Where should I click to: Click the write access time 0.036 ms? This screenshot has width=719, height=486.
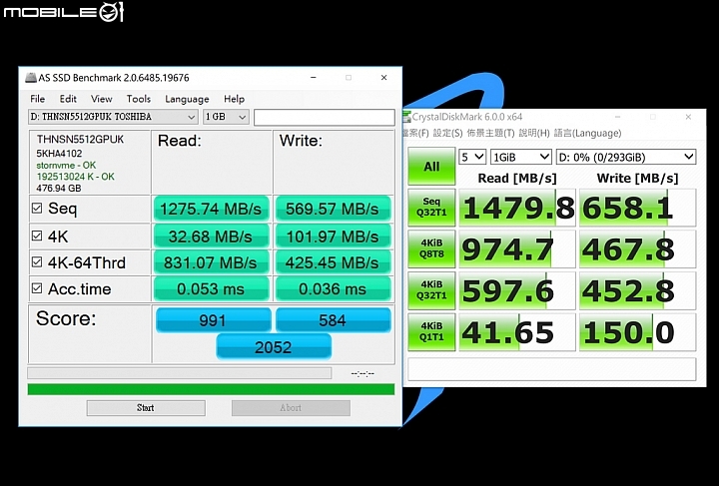pos(333,289)
